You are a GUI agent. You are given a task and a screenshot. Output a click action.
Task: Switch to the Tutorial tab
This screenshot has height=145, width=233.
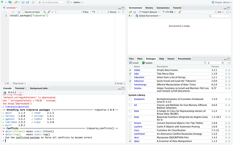coord(177,8)
